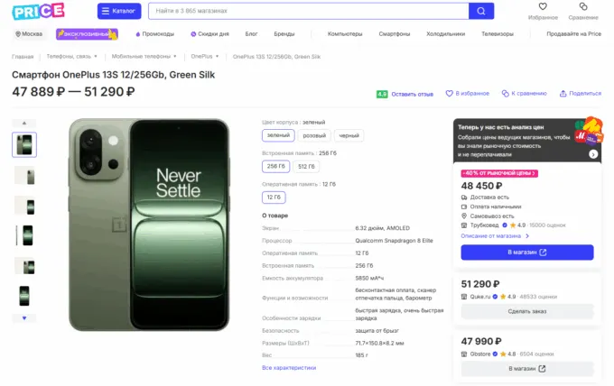Add product to favorites with В избранное
This screenshot has width=614, height=386.
coord(469,93)
